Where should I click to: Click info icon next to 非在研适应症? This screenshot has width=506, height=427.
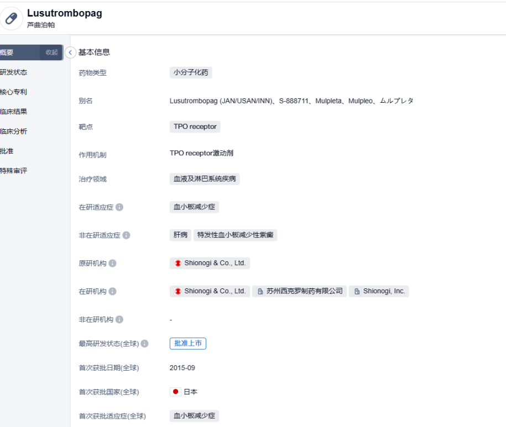(126, 235)
